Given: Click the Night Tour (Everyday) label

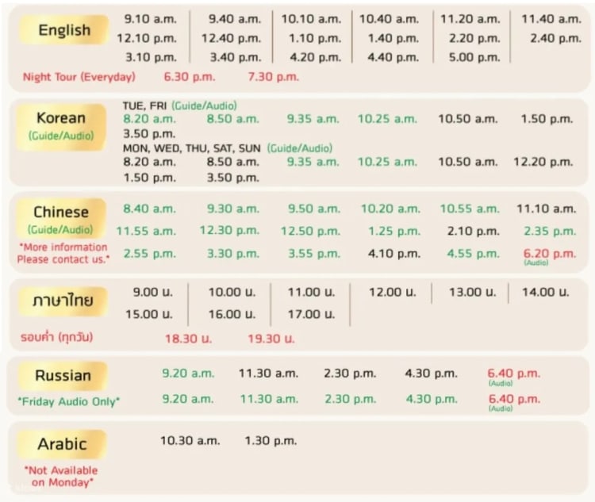Looking at the screenshot, I should 79,77.
